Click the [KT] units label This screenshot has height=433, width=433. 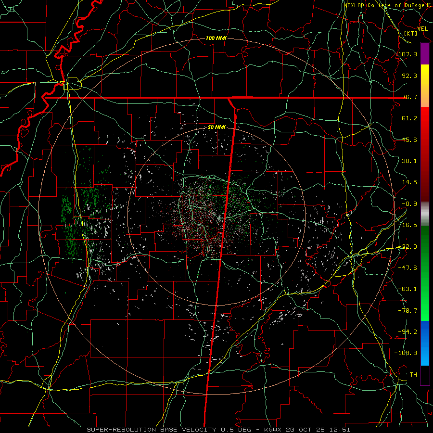click(411, 33)
